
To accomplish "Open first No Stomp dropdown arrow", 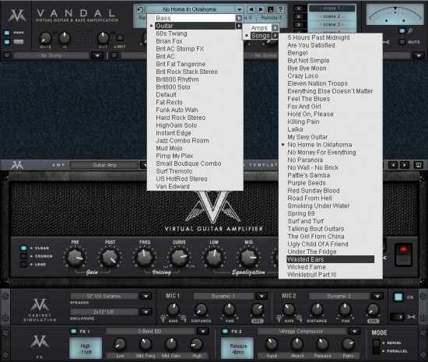I will 97,56.
